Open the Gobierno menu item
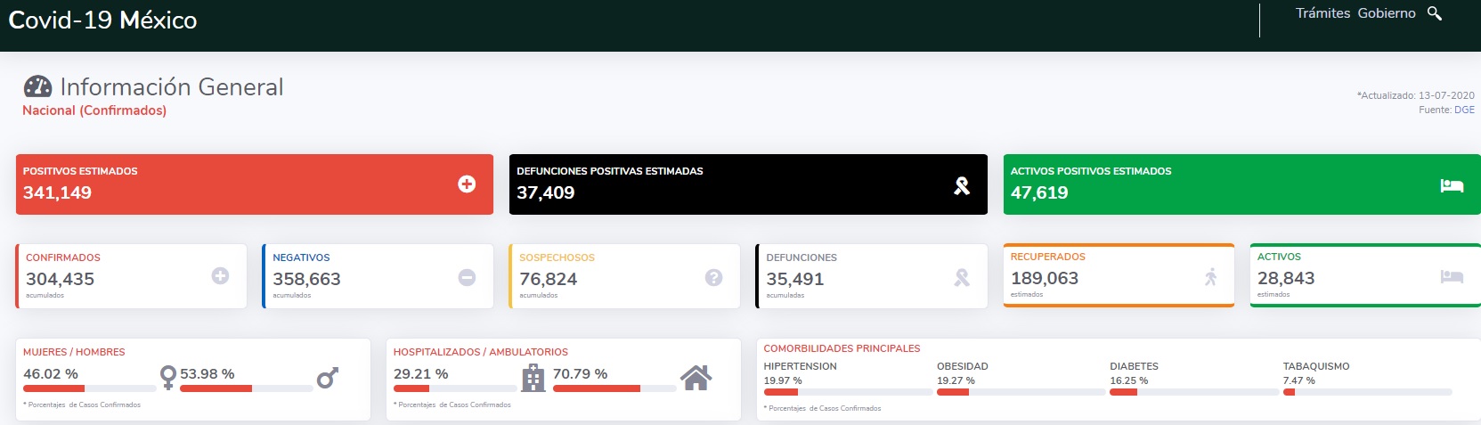This screenshot has height=425, width=1481. tap(1387, 13)
